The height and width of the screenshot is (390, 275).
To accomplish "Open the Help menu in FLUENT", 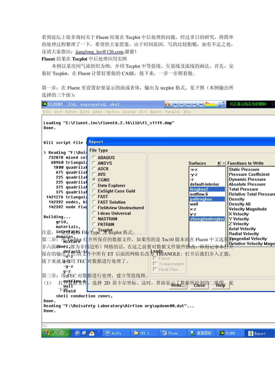I will click(x=187, y=112).
